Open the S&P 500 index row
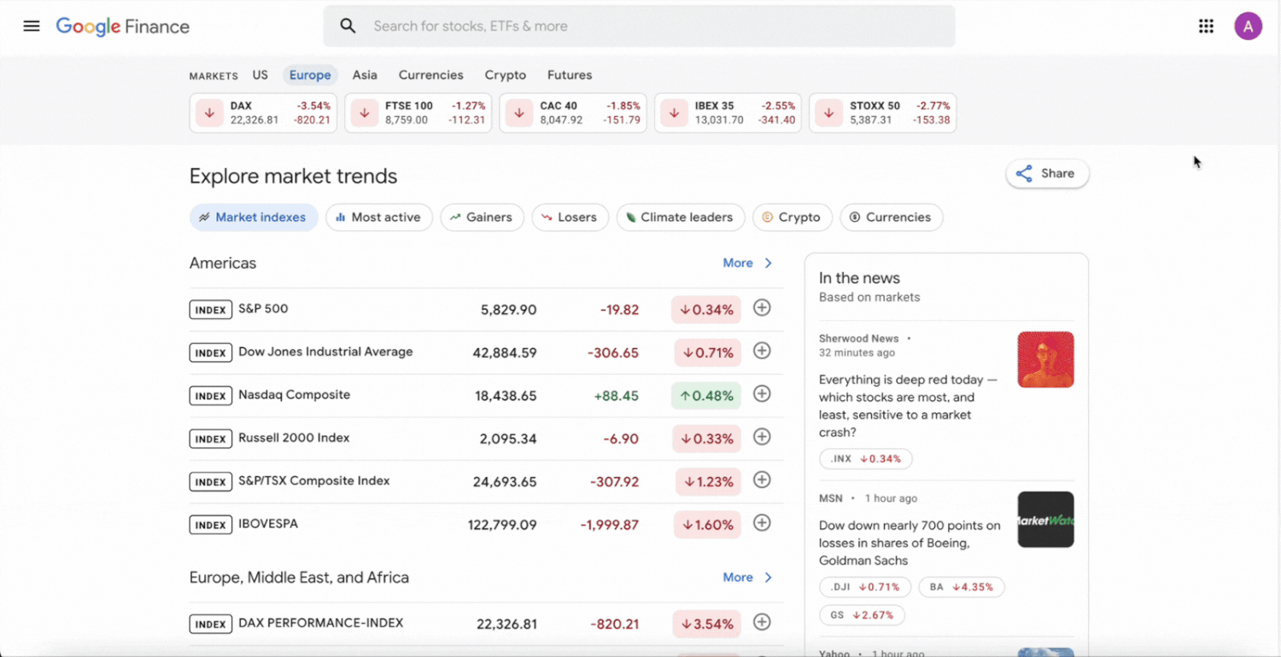The image size is (1281, 657). pos(486,310)
